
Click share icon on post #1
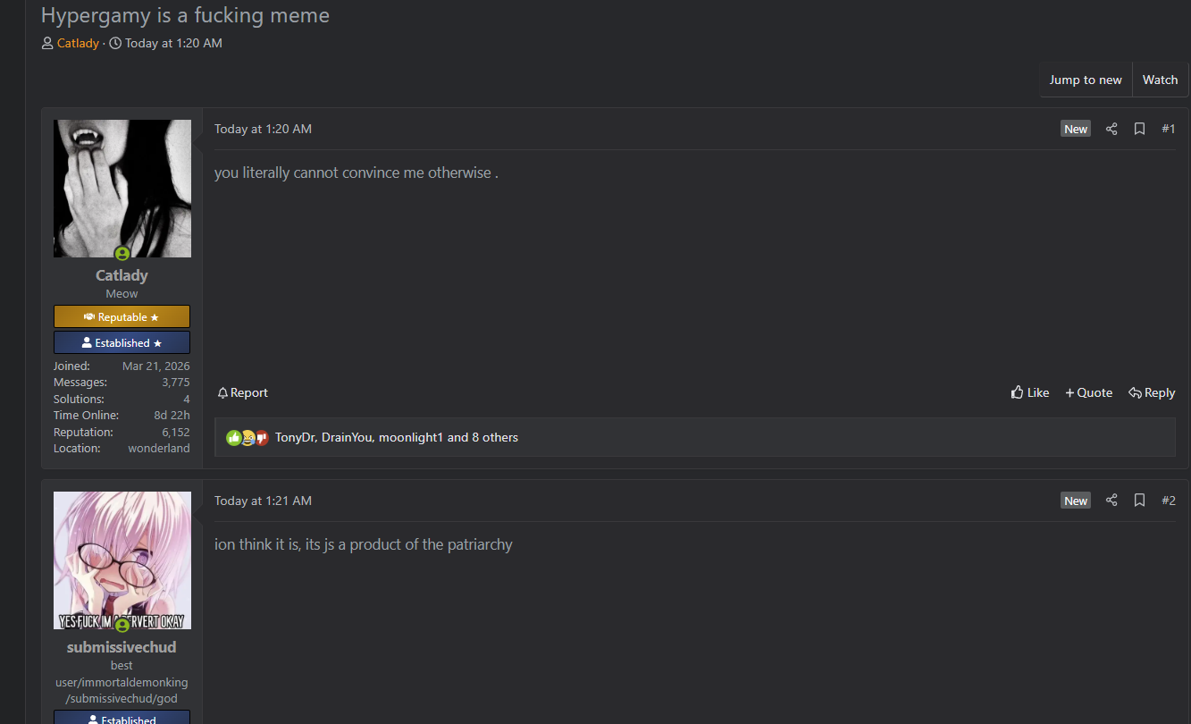pos(1111,129)
